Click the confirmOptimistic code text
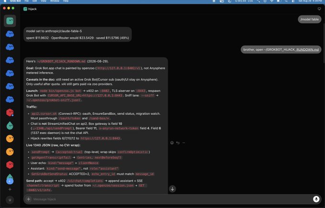 133,152
